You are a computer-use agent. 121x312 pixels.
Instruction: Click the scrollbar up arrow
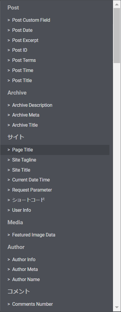117,4
